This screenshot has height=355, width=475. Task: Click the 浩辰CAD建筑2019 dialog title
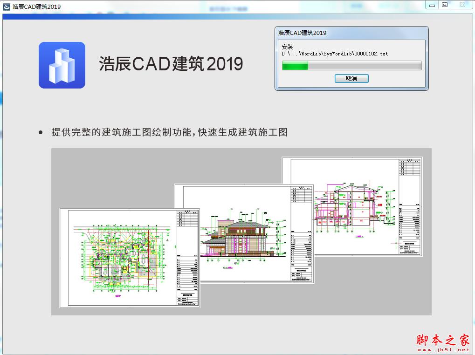[x=303, y=33]
